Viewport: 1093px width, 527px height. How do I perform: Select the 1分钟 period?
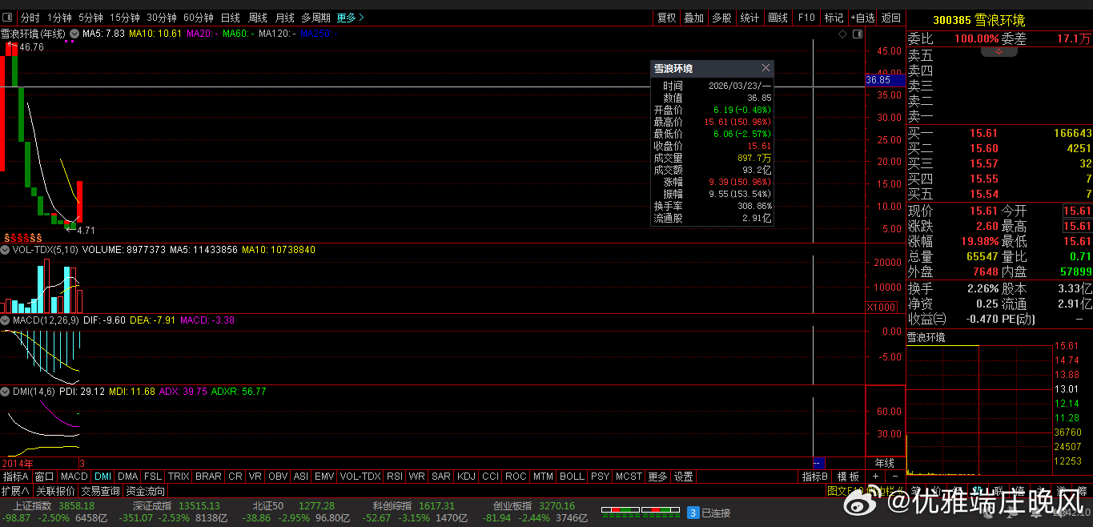tap(59, 17)
